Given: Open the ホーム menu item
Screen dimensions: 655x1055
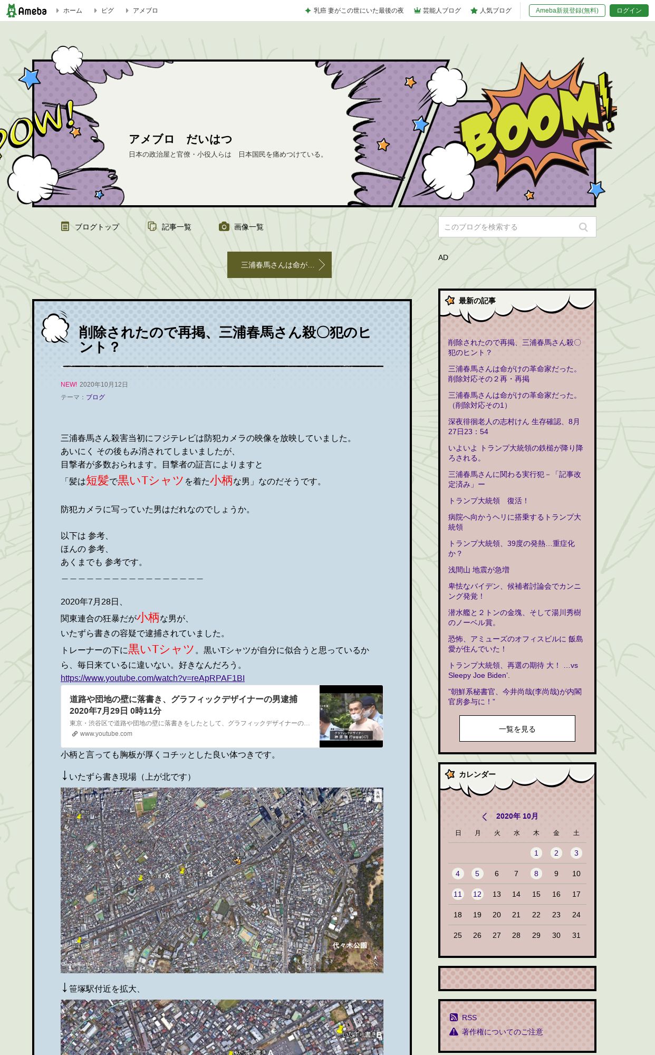Looking at the screenshot, I should pyautogui.click(x=73, y=11).
